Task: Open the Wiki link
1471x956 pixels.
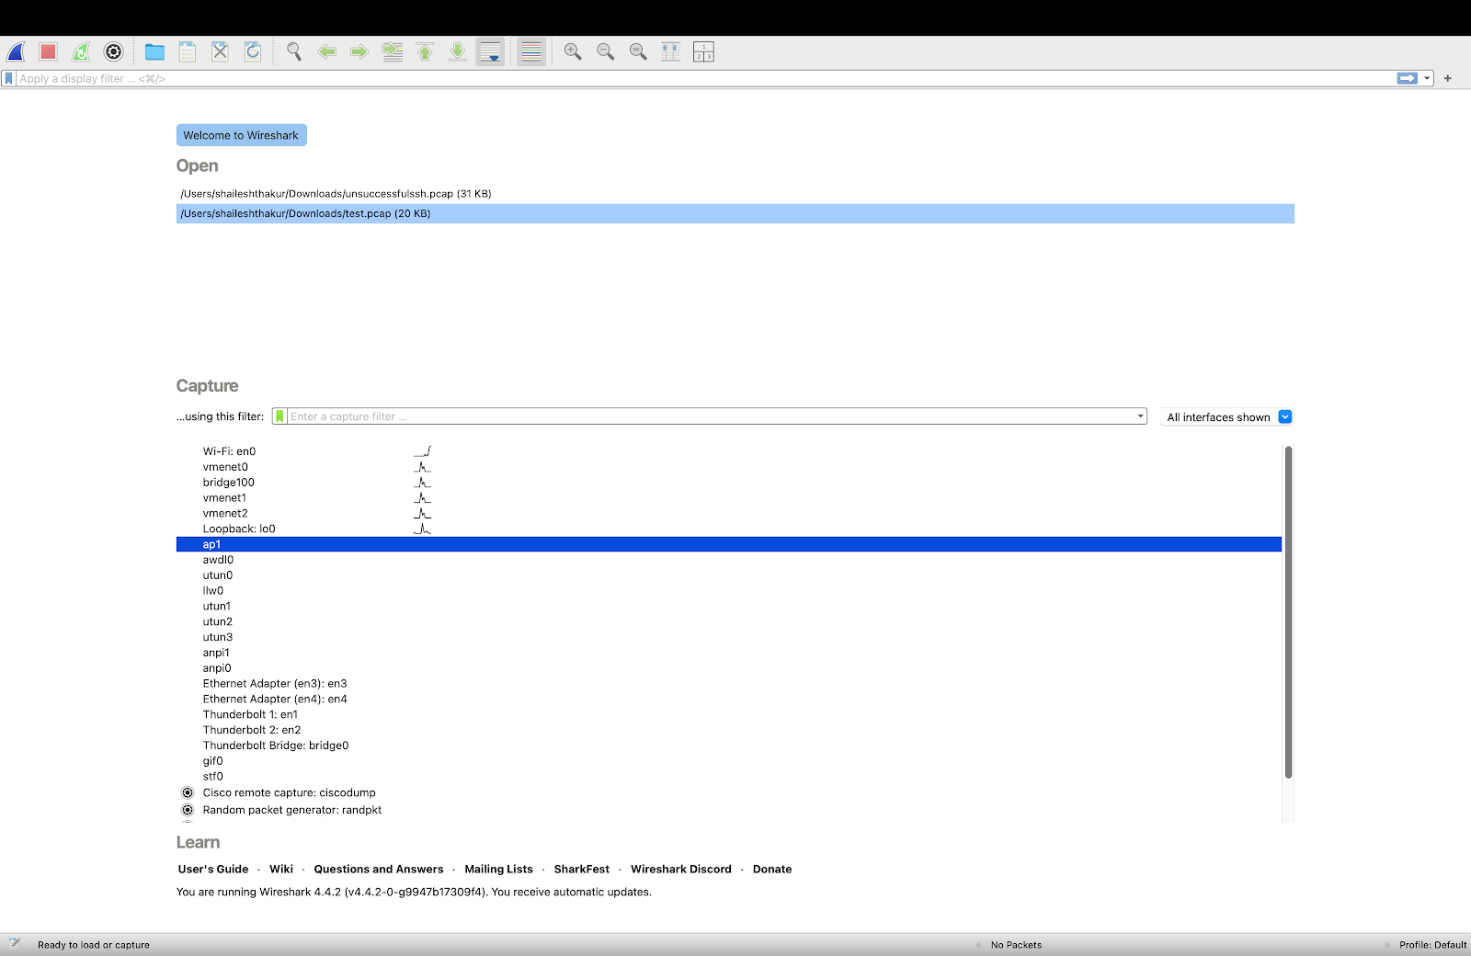Action: (281, 869)
